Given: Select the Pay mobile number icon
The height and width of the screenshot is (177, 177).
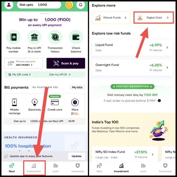Looking at the screenshot, I should tap(14, 37).
